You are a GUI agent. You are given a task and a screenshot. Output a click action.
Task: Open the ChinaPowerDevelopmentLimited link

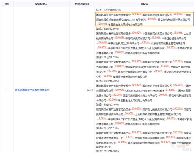click(144, 90)
